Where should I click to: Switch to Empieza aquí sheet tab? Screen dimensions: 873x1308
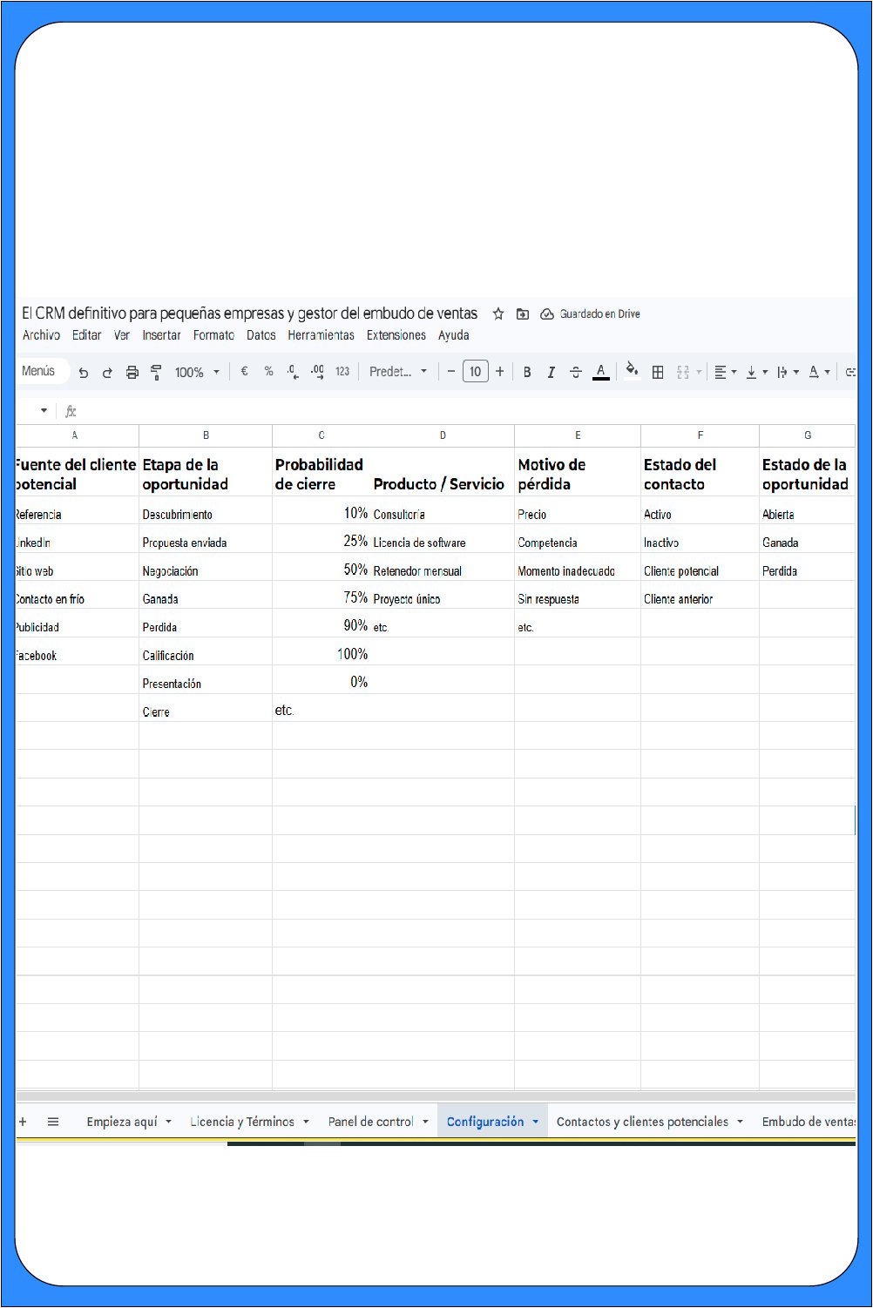click(122, 1122)
